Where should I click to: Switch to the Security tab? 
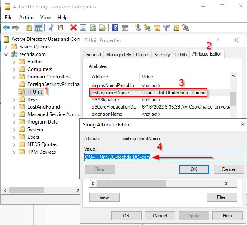pyautogui.click(x=162, y=55)
